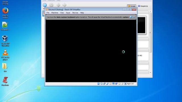Click the keyboard capture arrow icon beside Right Ctrl
Image resolution: width=182 pixels, height=102 pixels.
(125, 84)
